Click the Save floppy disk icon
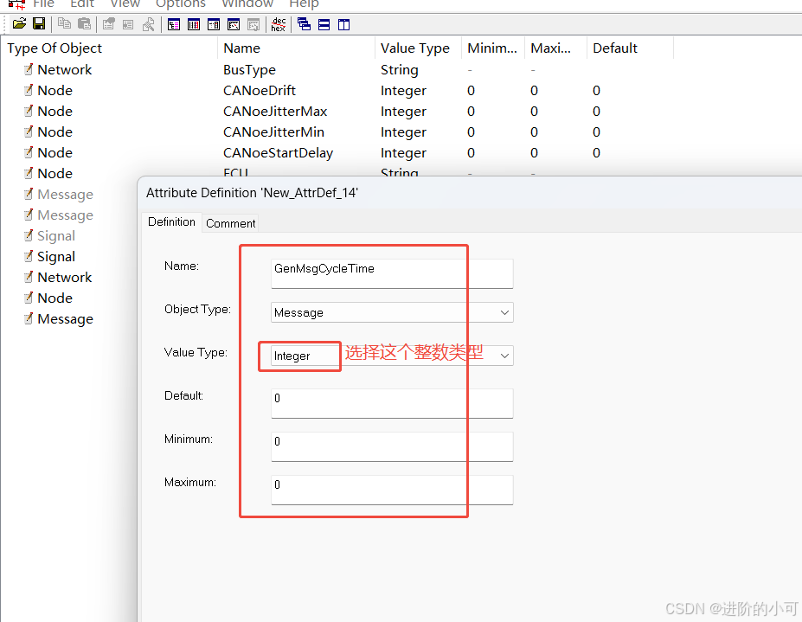Screen dimensions: 802x622 pos(39,24)
